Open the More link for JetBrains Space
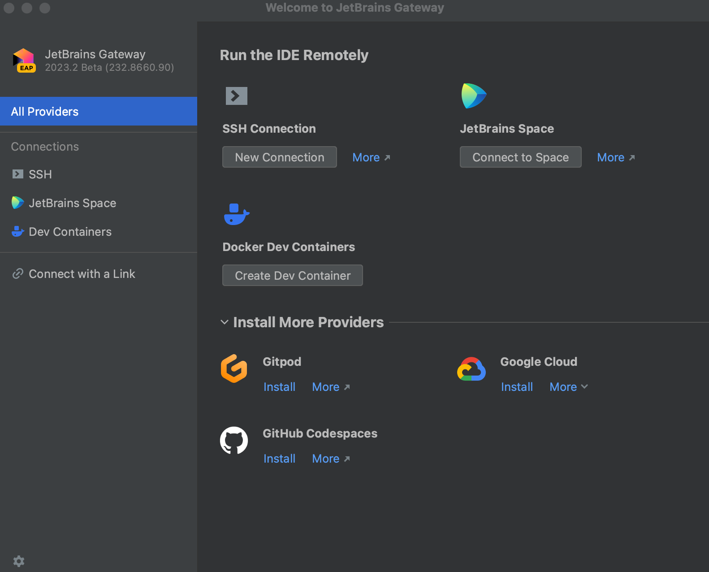The height and width of the screenshot is (572, 709). pos(616,157)
